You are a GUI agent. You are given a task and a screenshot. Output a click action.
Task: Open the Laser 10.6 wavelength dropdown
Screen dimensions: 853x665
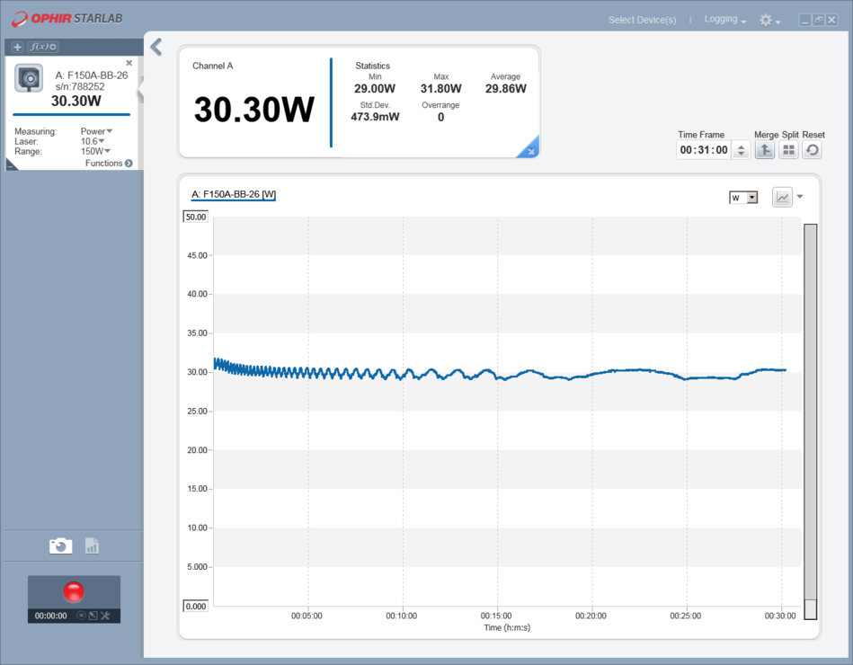[93, 141]
